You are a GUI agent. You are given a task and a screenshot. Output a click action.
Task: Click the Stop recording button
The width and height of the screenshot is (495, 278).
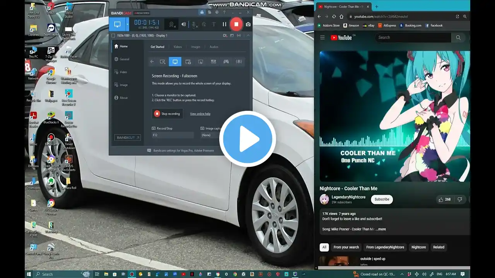click(167, 114)
